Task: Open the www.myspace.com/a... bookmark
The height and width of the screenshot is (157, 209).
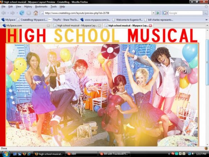Action: (x=95, y=20)
